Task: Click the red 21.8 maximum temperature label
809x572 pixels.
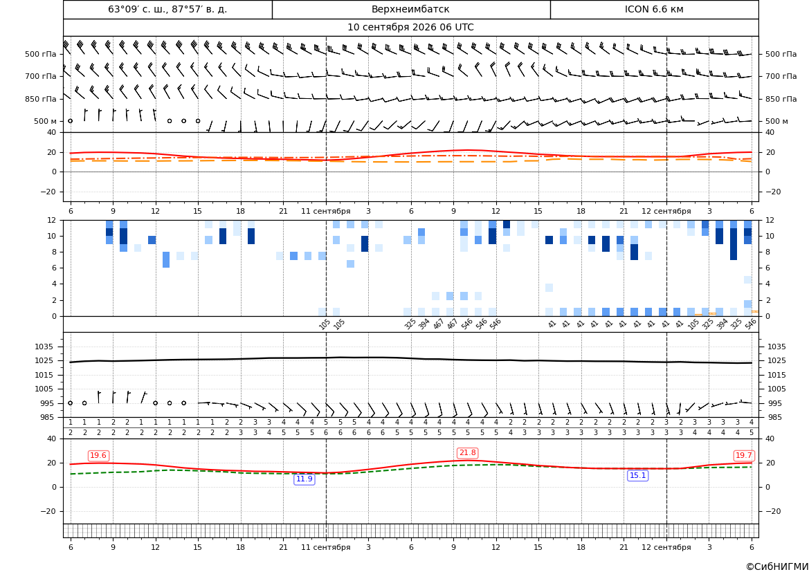Action: (x=467, y=453)
